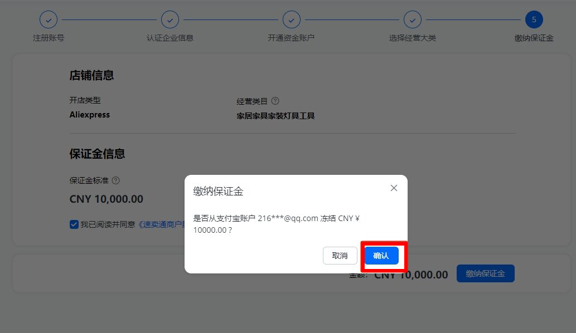Click the 认证企业信息 step checkmark icon

coord(170,20)
